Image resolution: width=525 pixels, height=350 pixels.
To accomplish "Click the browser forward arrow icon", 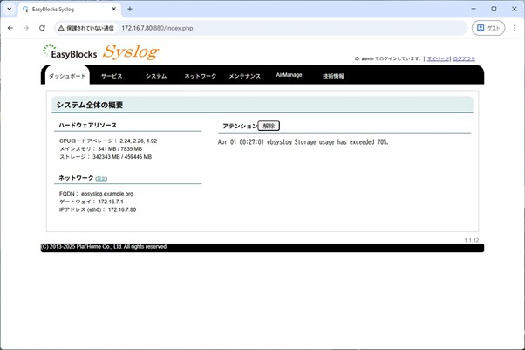I will [26, 28].
